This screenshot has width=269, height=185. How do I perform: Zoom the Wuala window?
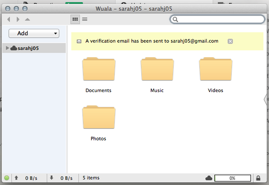(25, 8)
